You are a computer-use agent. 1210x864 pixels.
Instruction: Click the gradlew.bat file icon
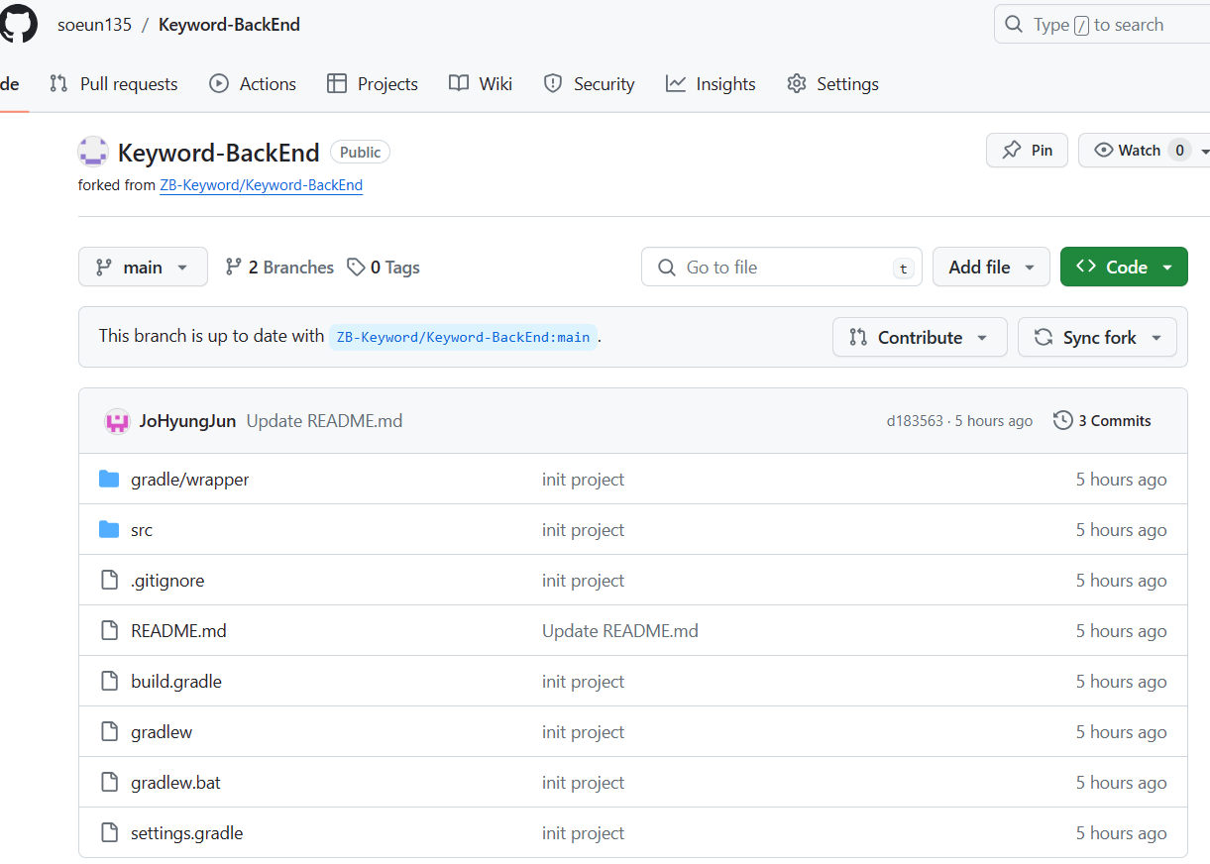point(110,783)
